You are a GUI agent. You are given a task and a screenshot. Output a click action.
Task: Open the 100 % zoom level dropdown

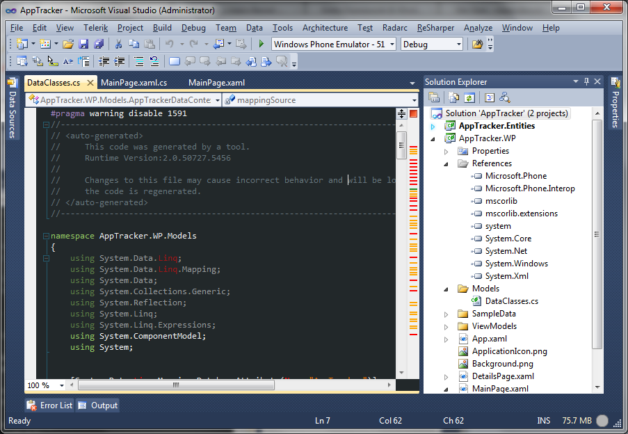pos(62,385)
